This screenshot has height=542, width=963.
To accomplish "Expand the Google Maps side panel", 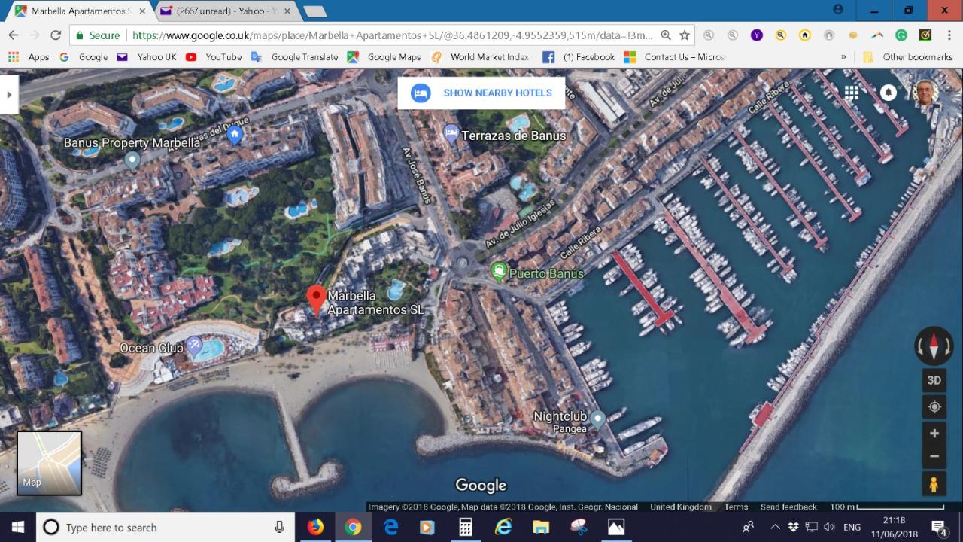I will [x=9, y=95].
